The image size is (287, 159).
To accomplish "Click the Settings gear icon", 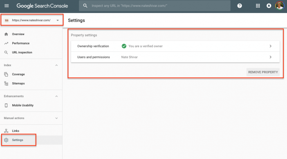I will (x=6, y=140).
